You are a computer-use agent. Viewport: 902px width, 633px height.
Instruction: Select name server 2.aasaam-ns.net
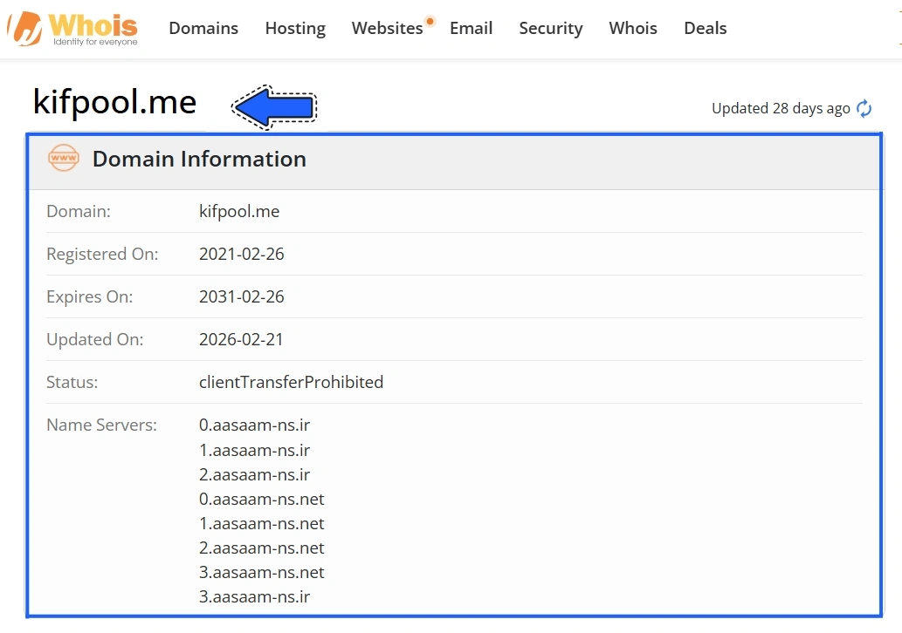[262, 548]
